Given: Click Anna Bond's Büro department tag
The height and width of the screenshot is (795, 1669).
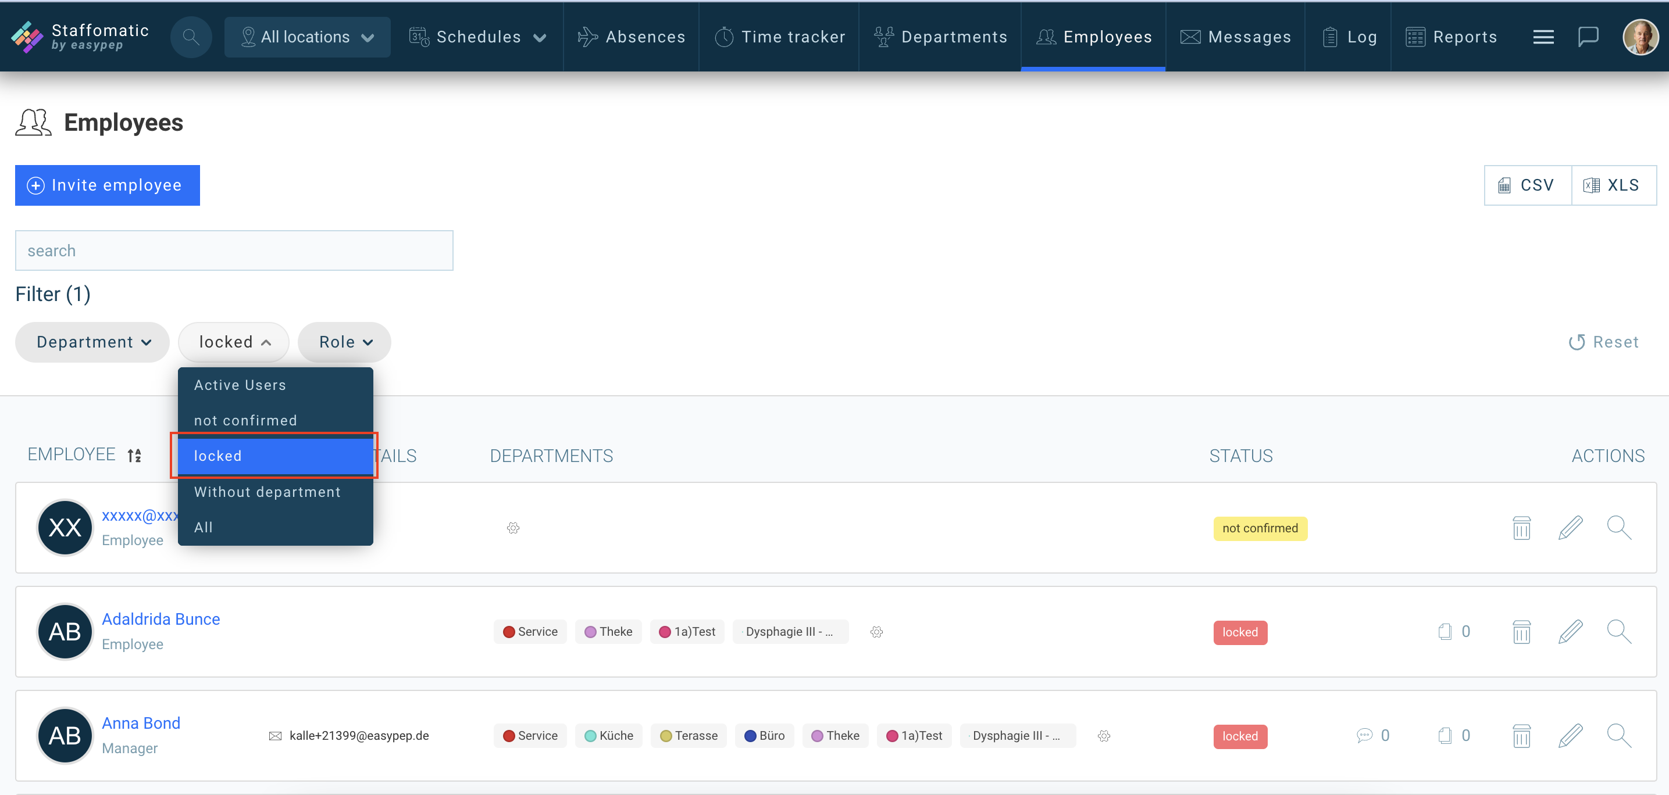Looking at the screenshot, I should 765,736.
